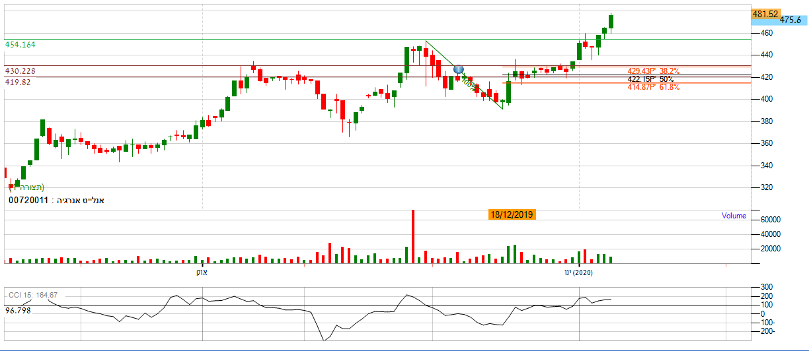Click the tallest red volume bar
This screenshot has width=809, height=351.
pos(413,236)
